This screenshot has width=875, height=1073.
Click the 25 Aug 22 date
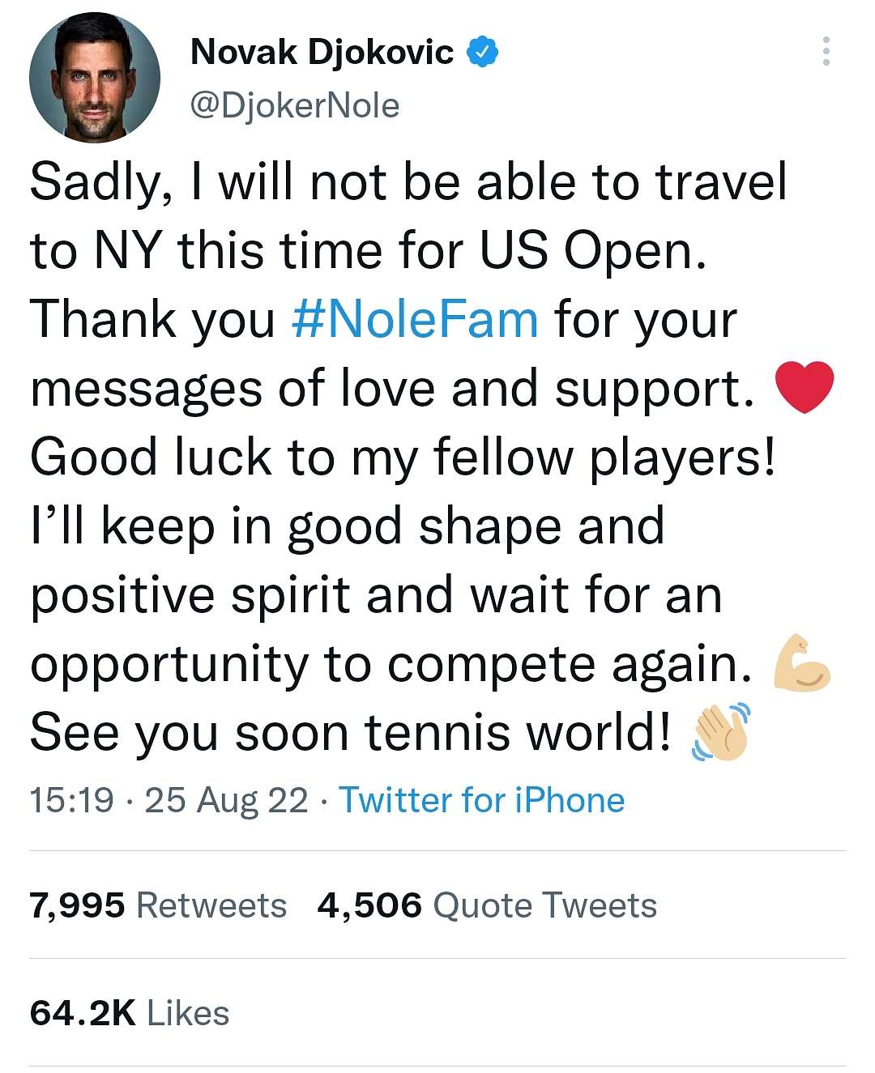tap(226, 800)
